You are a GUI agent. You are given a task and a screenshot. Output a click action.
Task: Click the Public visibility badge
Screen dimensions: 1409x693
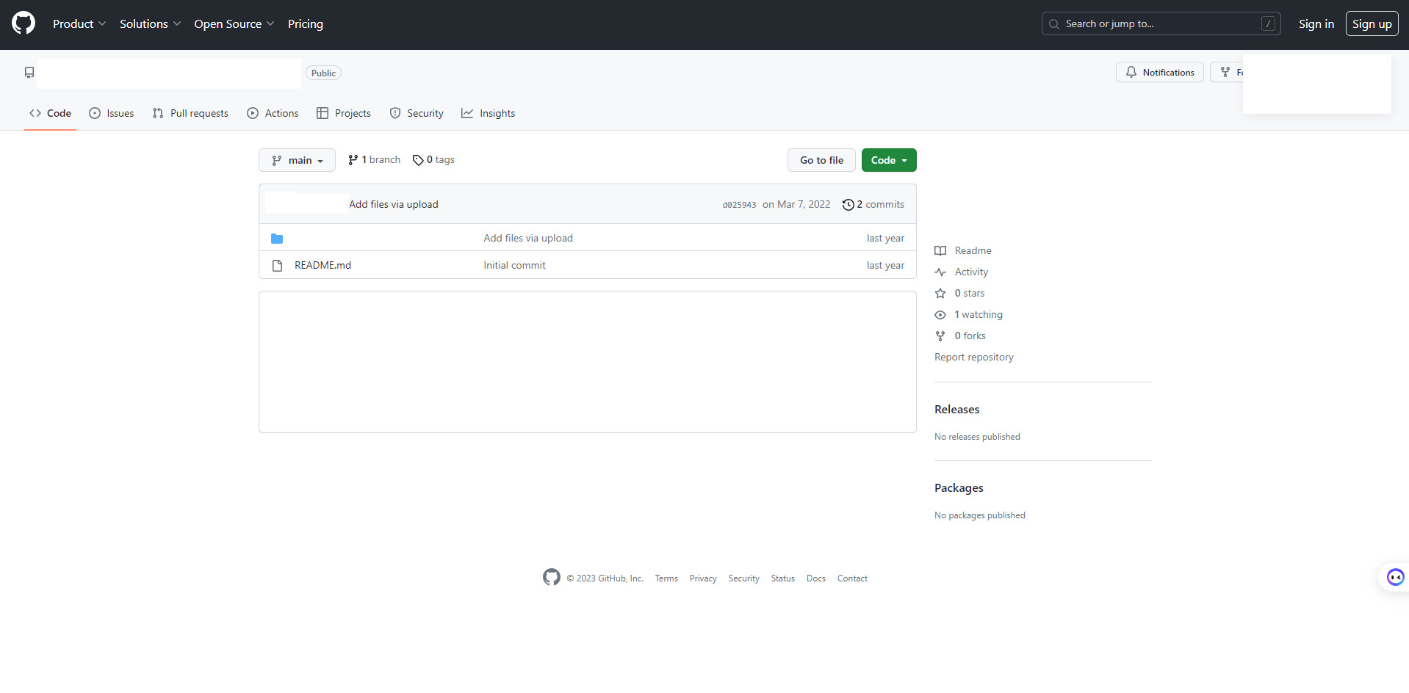point(323,73)
